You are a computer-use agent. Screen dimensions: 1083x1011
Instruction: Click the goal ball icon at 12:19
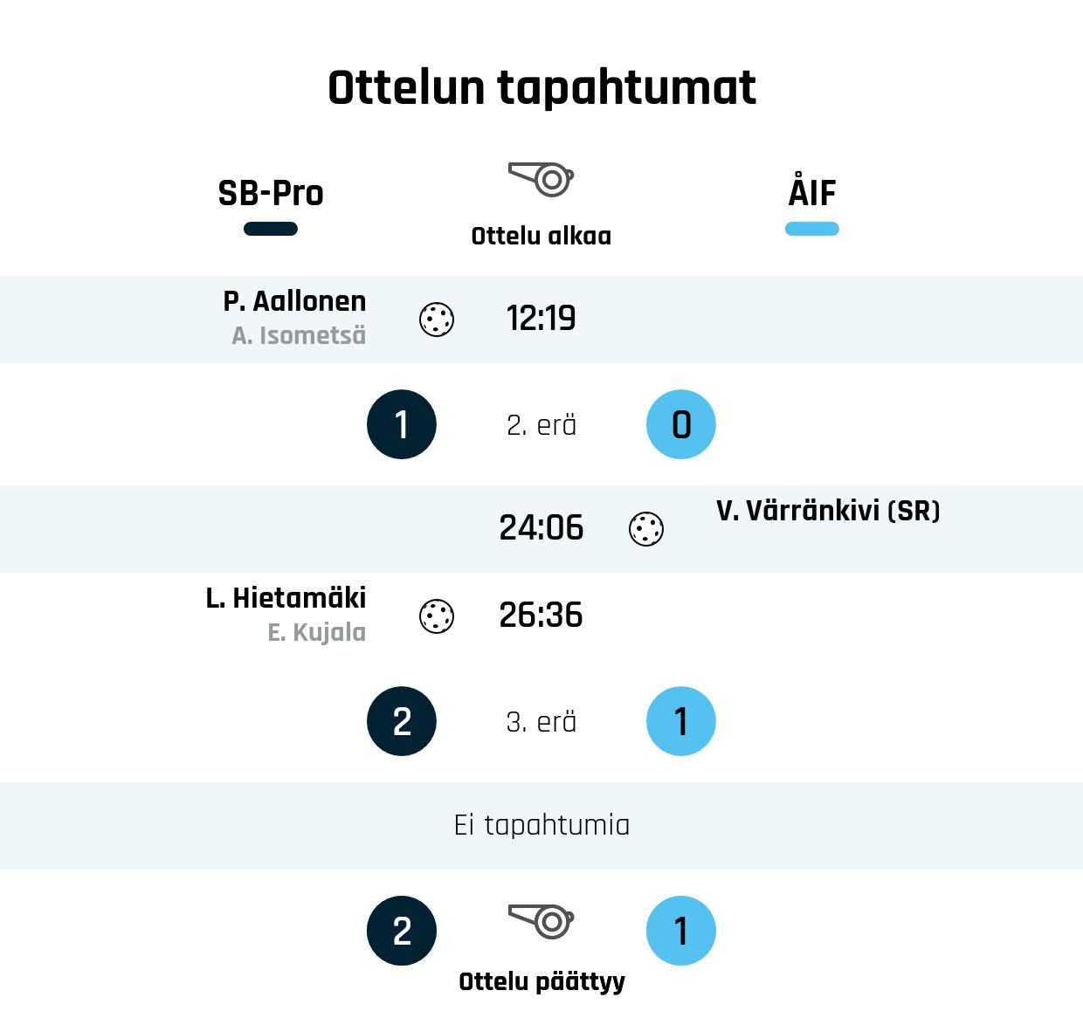coord(437,320)
